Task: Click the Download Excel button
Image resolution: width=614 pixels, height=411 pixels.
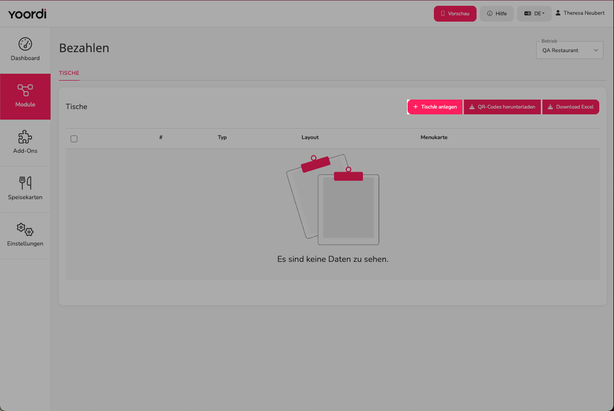Action: point(570,107)
